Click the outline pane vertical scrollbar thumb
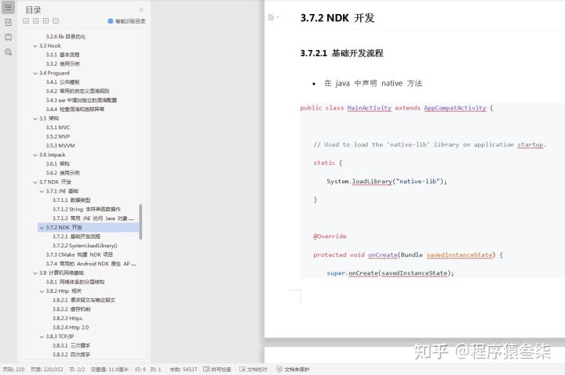565x375 pixels. (140, 222)
